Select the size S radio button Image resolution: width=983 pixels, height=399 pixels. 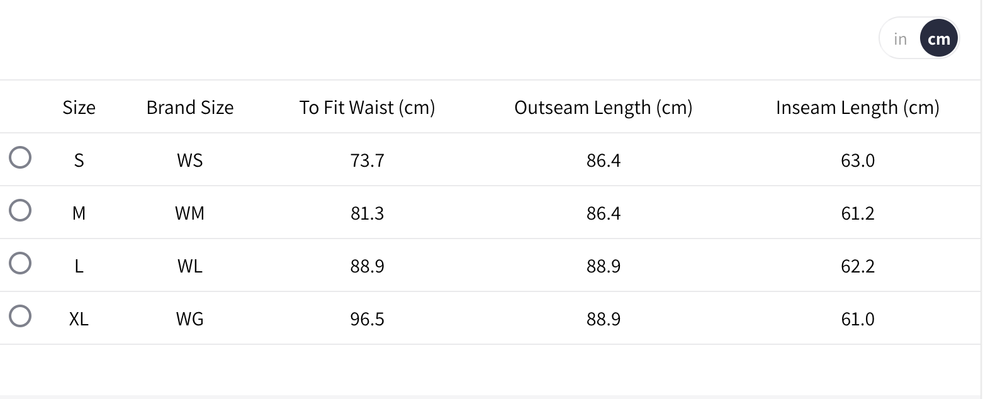(x=20, y=157)
